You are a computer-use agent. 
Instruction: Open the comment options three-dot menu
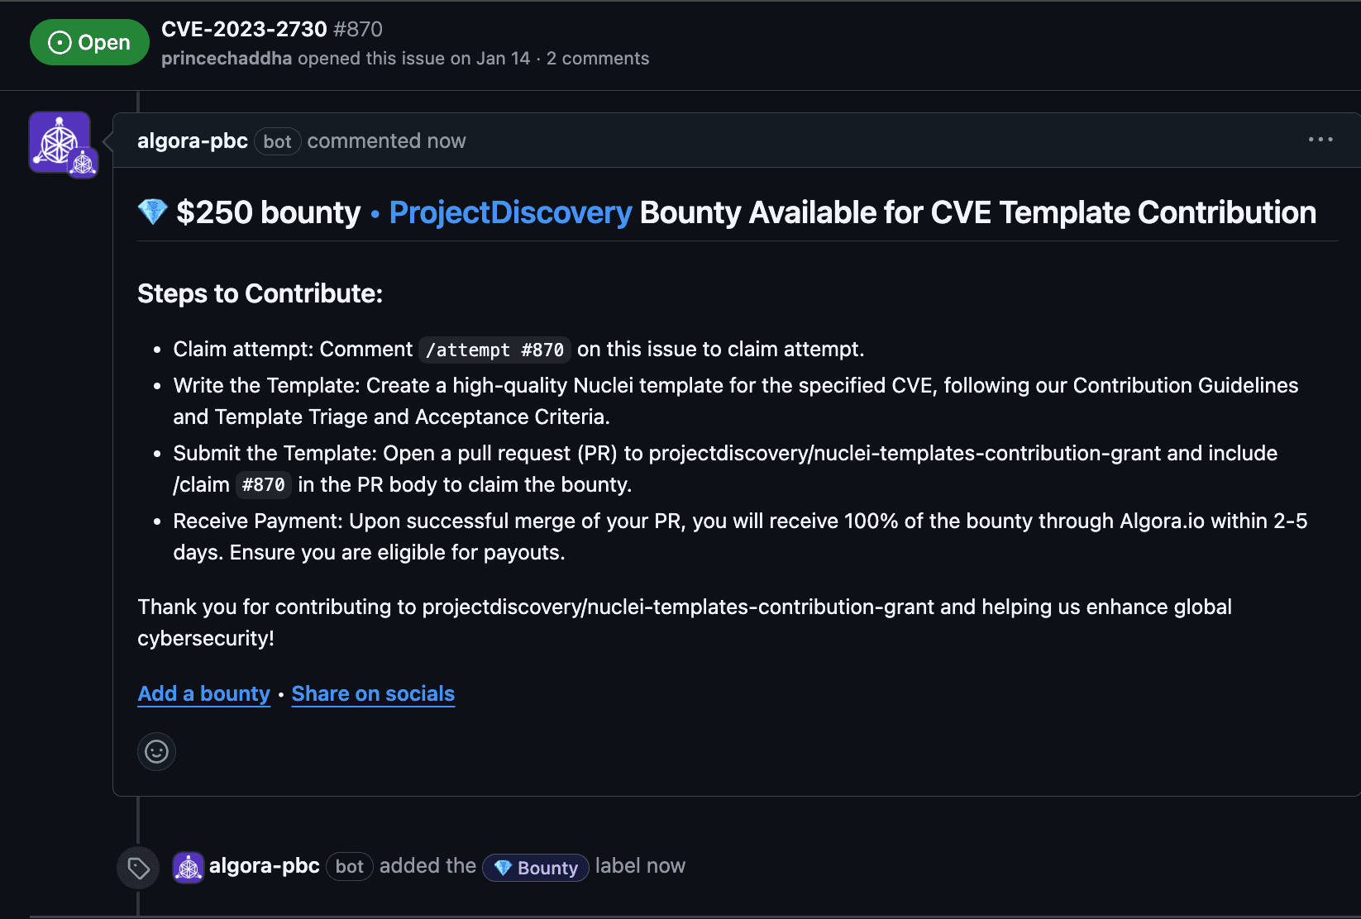tap(1320, 140)
